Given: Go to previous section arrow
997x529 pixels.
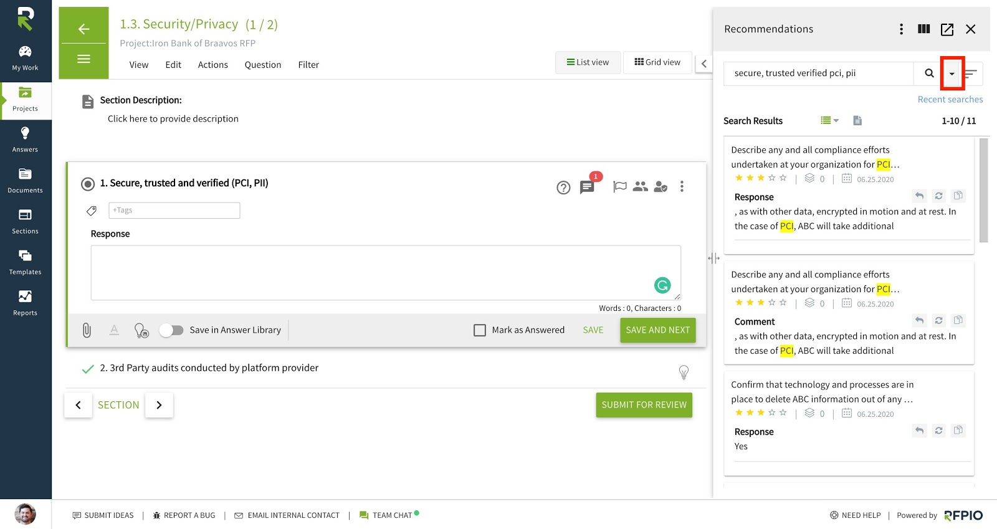Looking at the screenshot, I should 78,405.
